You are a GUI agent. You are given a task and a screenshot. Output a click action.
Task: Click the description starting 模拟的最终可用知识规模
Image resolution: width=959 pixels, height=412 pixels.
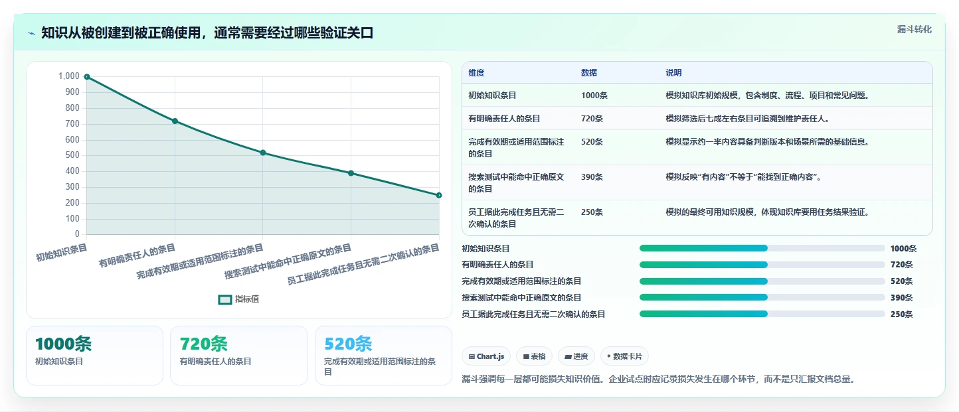coord(768,212)
